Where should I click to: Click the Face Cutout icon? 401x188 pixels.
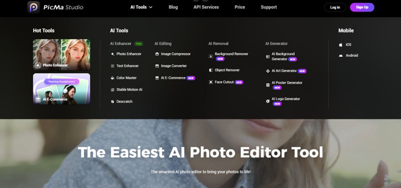(x=211, y=82)
